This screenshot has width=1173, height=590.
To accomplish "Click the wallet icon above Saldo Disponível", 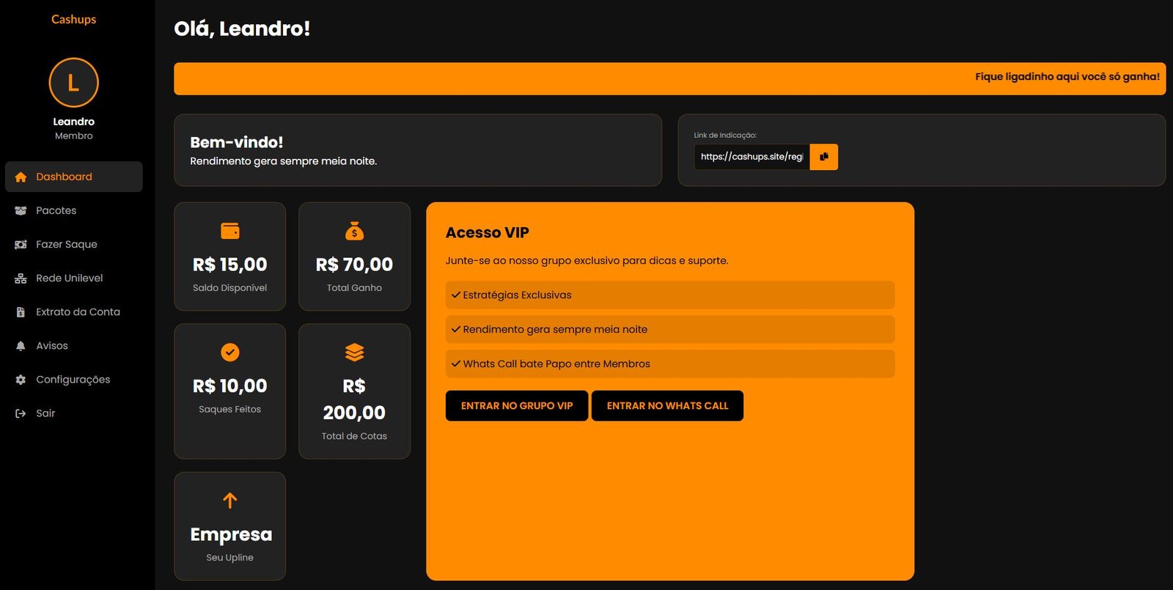I will click(x=229, y=229).
